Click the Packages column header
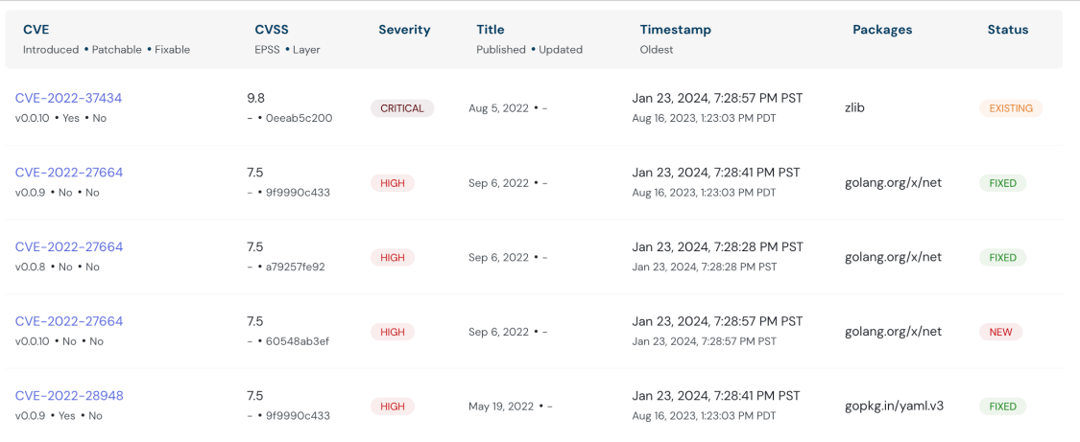1080x442 pixels. pyautogui.click(x=882, y=30)
